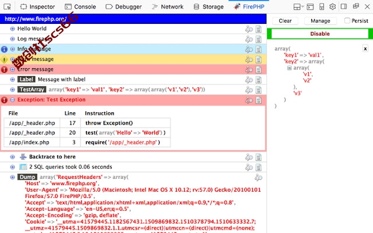Click inspect icon on Exception row
Viewport: 373px width, 233px height.
pyautogui.click(x=249, y=100)
